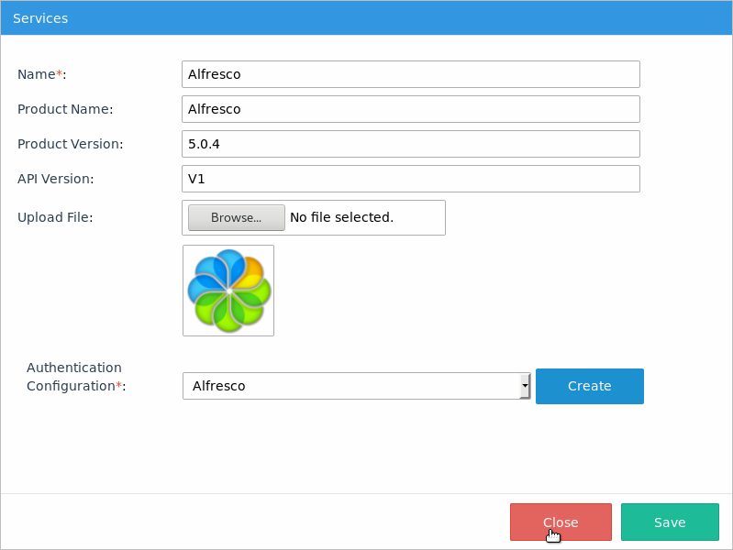This screenshot has height=550, width=733.
Task: Click the Upload File label
Action: click(55, 217)
